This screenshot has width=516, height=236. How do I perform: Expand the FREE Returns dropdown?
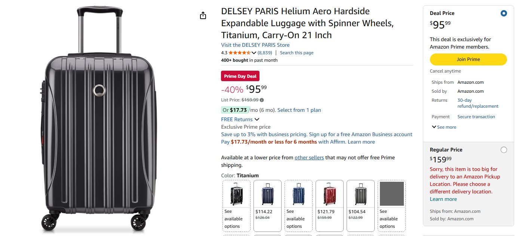[x=240, y=119]
